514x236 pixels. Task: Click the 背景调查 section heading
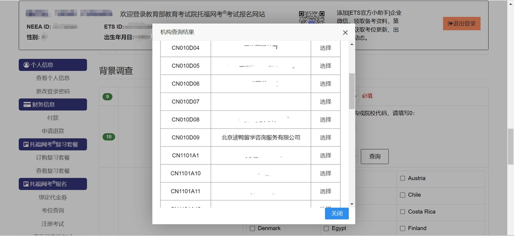click(116, 71)
